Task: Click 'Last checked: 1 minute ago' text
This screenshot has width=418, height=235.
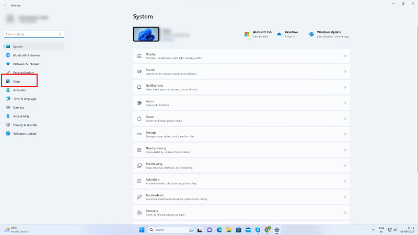Action: [333, 37]
